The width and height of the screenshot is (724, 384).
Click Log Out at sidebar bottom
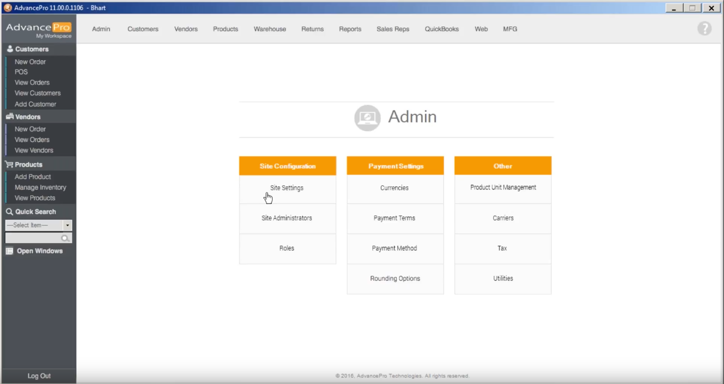(39, 376)
